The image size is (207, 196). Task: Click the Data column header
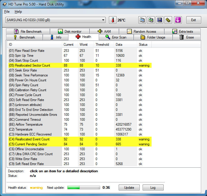coord(126,45)
